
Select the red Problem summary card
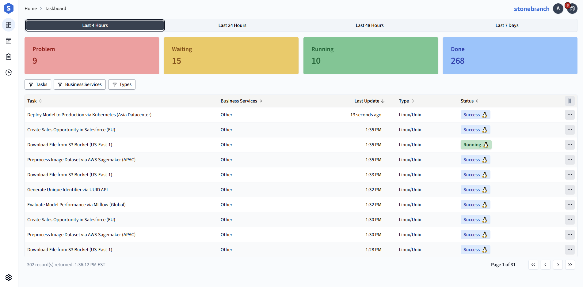(92, 56)
